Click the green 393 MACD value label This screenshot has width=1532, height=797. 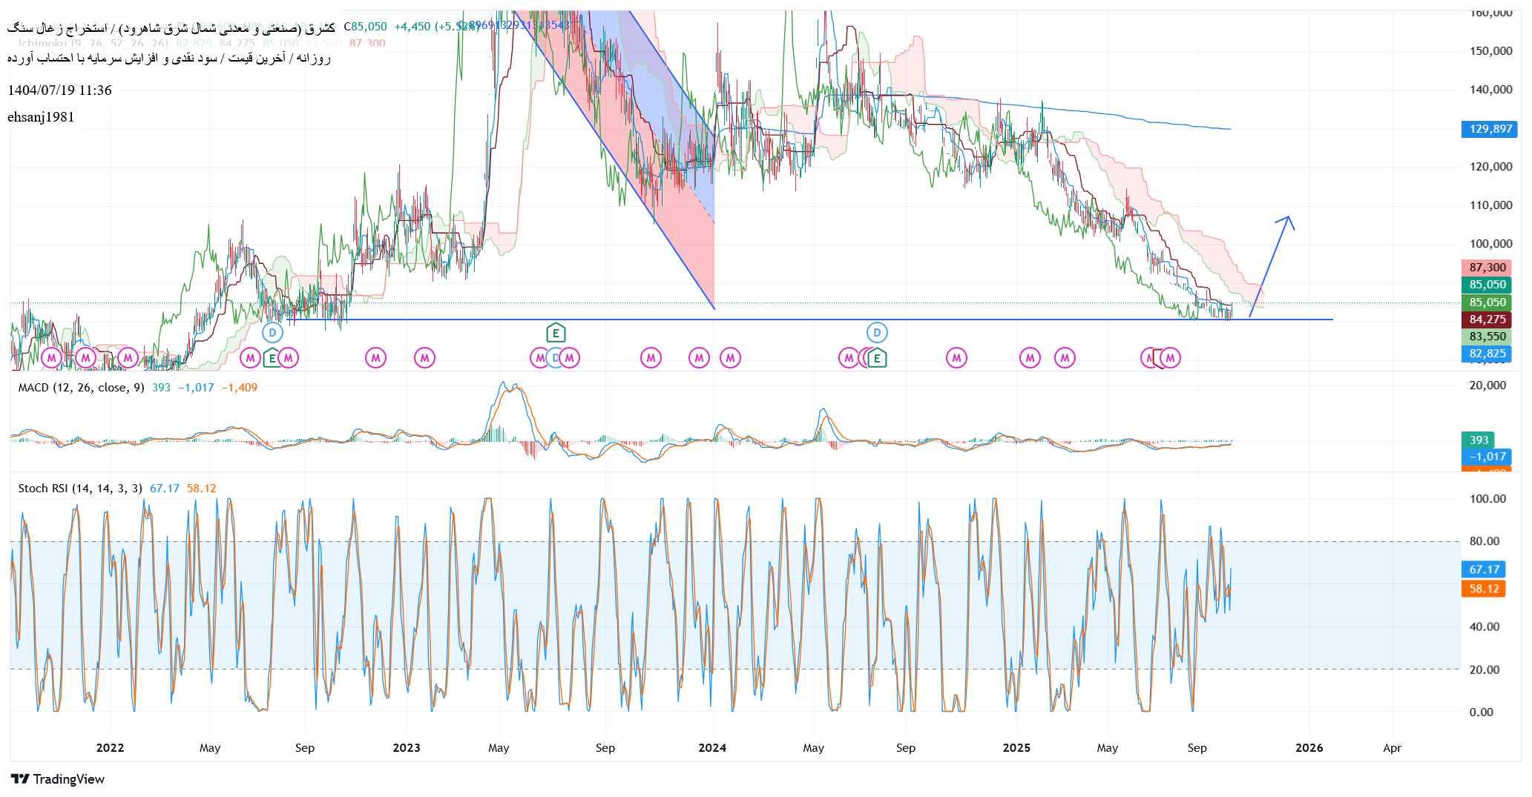[x=1479, y=440]
